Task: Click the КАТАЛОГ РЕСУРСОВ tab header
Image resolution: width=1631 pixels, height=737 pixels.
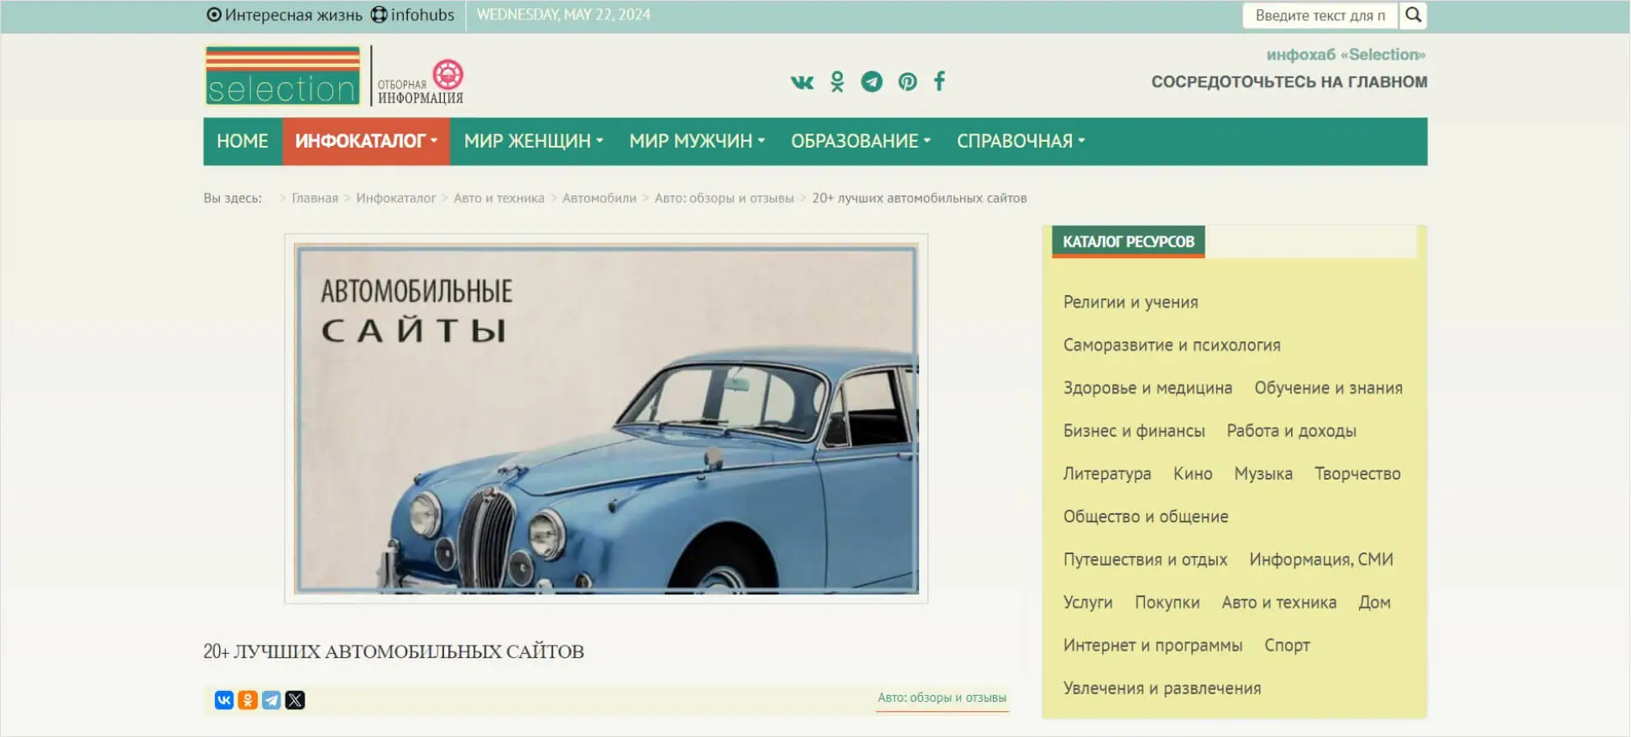Action: 1128,241
